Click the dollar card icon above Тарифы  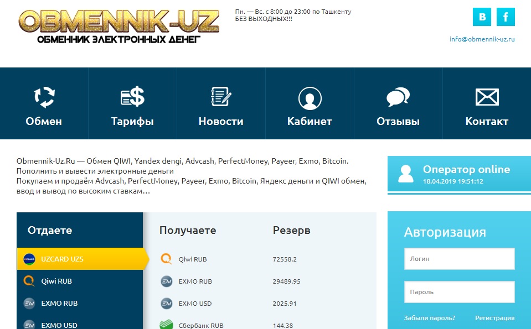[x=132, y=96]
